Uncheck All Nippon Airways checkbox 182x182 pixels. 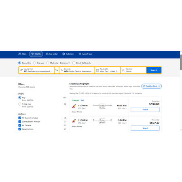(20, 118)
